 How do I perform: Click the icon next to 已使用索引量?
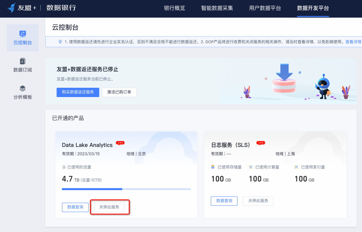tap(296, 167)
